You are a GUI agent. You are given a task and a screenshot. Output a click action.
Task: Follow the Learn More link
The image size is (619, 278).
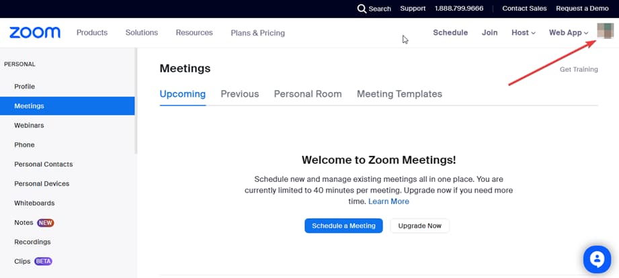pos(388,201)
